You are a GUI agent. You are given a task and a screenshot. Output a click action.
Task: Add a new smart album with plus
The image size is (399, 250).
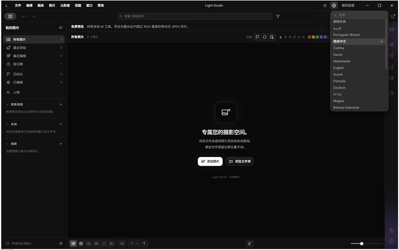click(x=61, y=104)
